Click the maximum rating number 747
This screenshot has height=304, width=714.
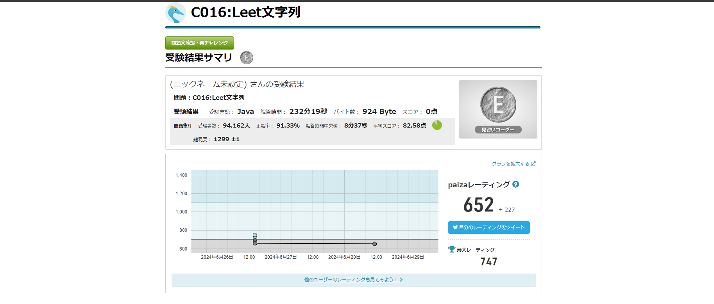click(489, 262)
